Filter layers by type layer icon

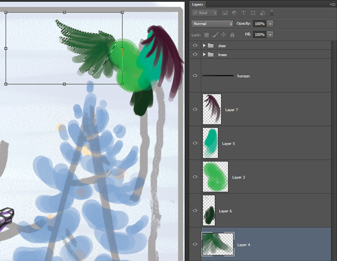244,13
